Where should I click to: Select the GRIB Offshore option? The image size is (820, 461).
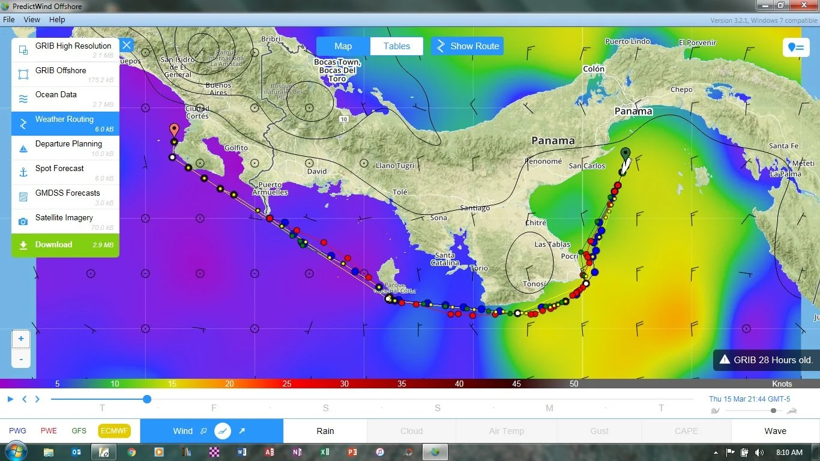click(65, 75)
